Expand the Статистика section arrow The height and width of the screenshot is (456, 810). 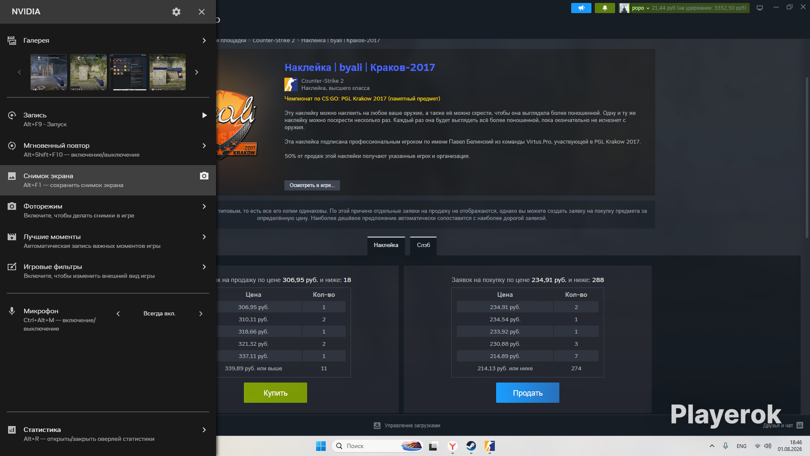pyautogui.click(x=204, y=430)
